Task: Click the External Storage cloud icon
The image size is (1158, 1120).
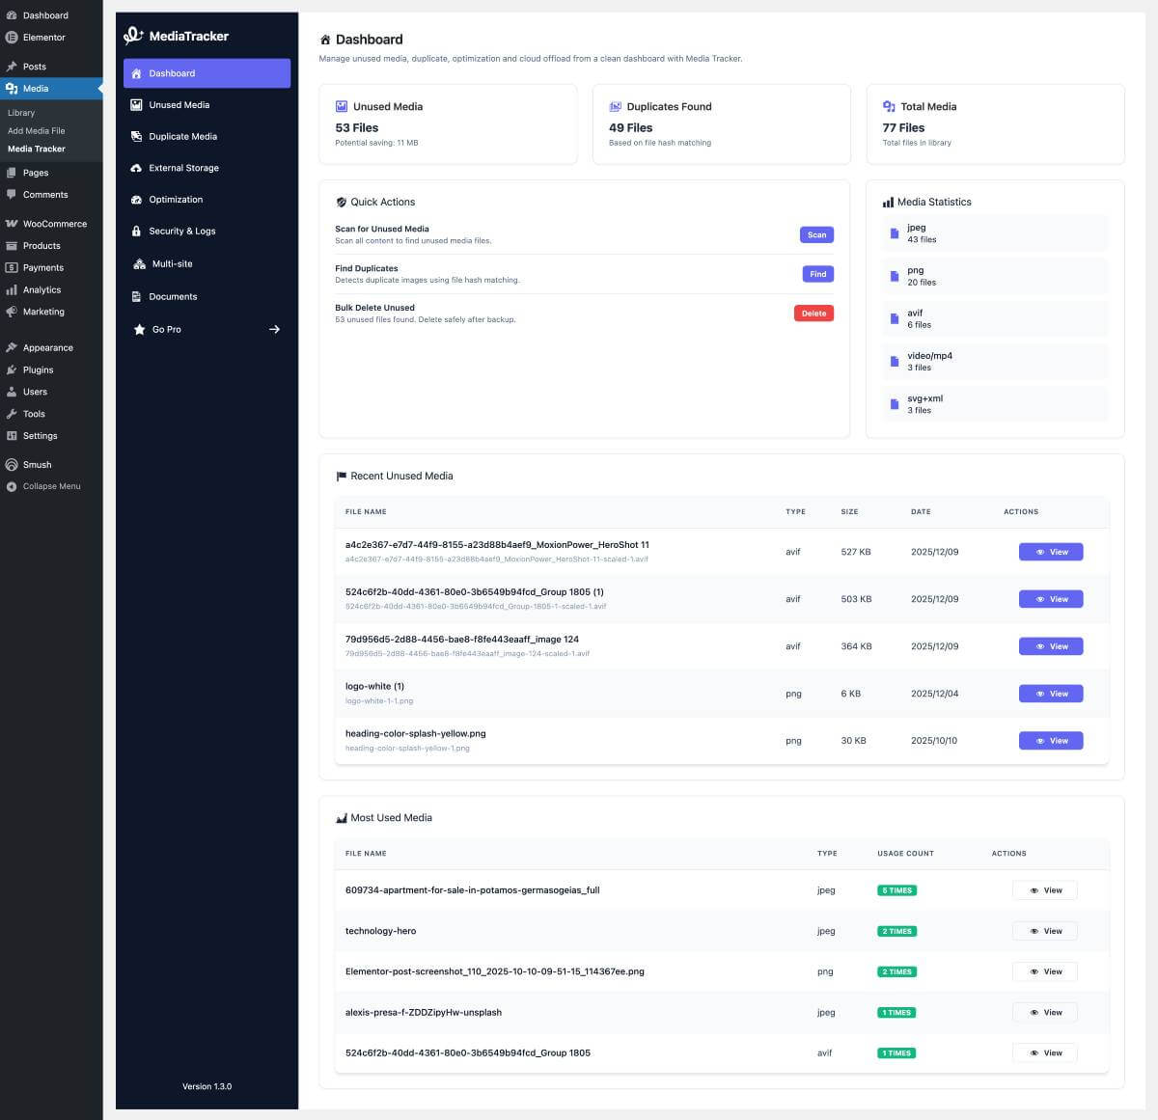Action: [x=137, y=168]
